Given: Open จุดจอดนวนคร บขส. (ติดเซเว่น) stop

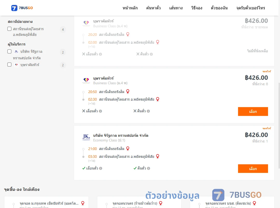Looking at the screenshot, I should (x=228, y=203).
